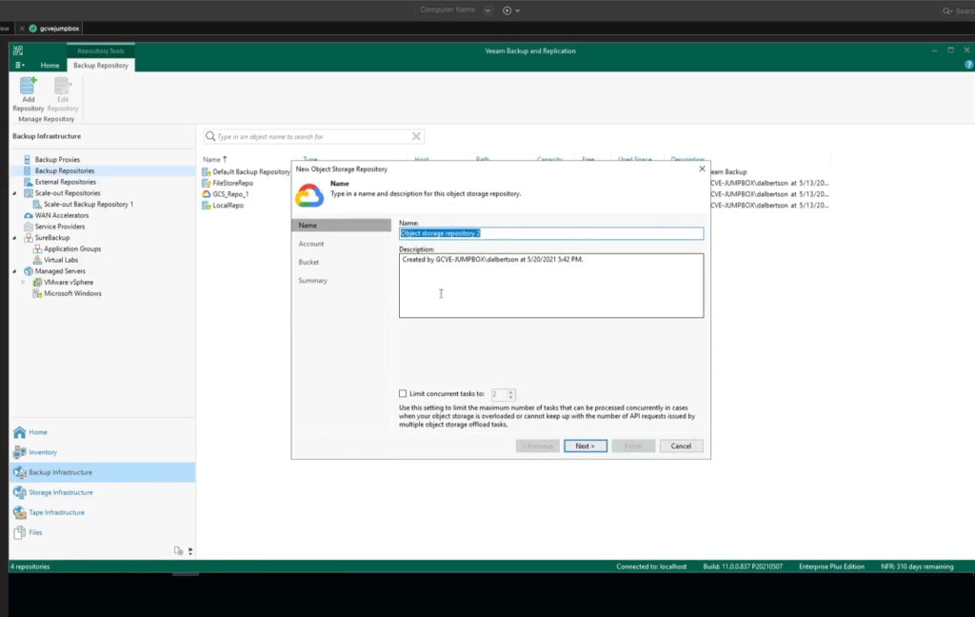Image resolution: width=975 pixels, height=617 pixels.
Task: Open the Files view in the navigation pane
Action: [x=103, y=532]
